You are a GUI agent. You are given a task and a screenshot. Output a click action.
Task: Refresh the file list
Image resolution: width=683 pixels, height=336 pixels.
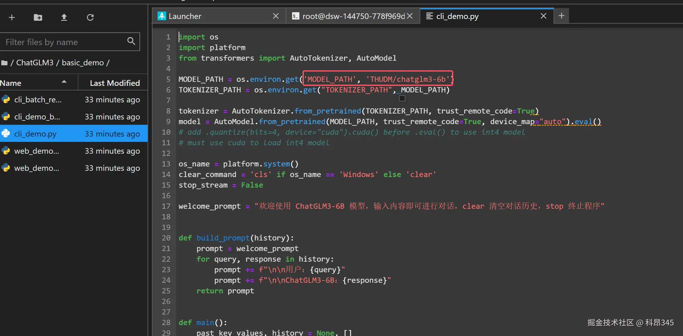tap(90, 17)
